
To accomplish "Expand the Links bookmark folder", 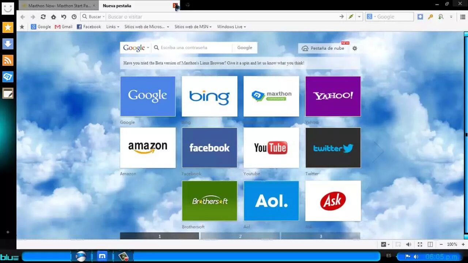I will click(x=113, y=27).
